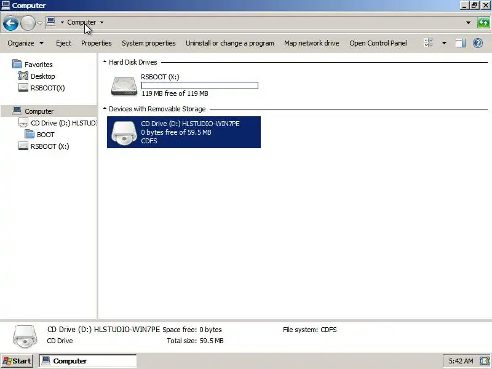Choose Uninstall or change a program
This screenshot has height=369, width=492.
click(229, 43)
